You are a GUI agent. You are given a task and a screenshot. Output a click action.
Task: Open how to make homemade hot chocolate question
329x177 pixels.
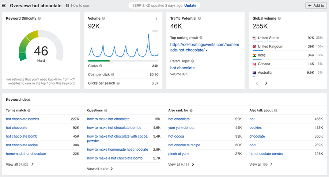pyautogui.click(x=117, y=150)
